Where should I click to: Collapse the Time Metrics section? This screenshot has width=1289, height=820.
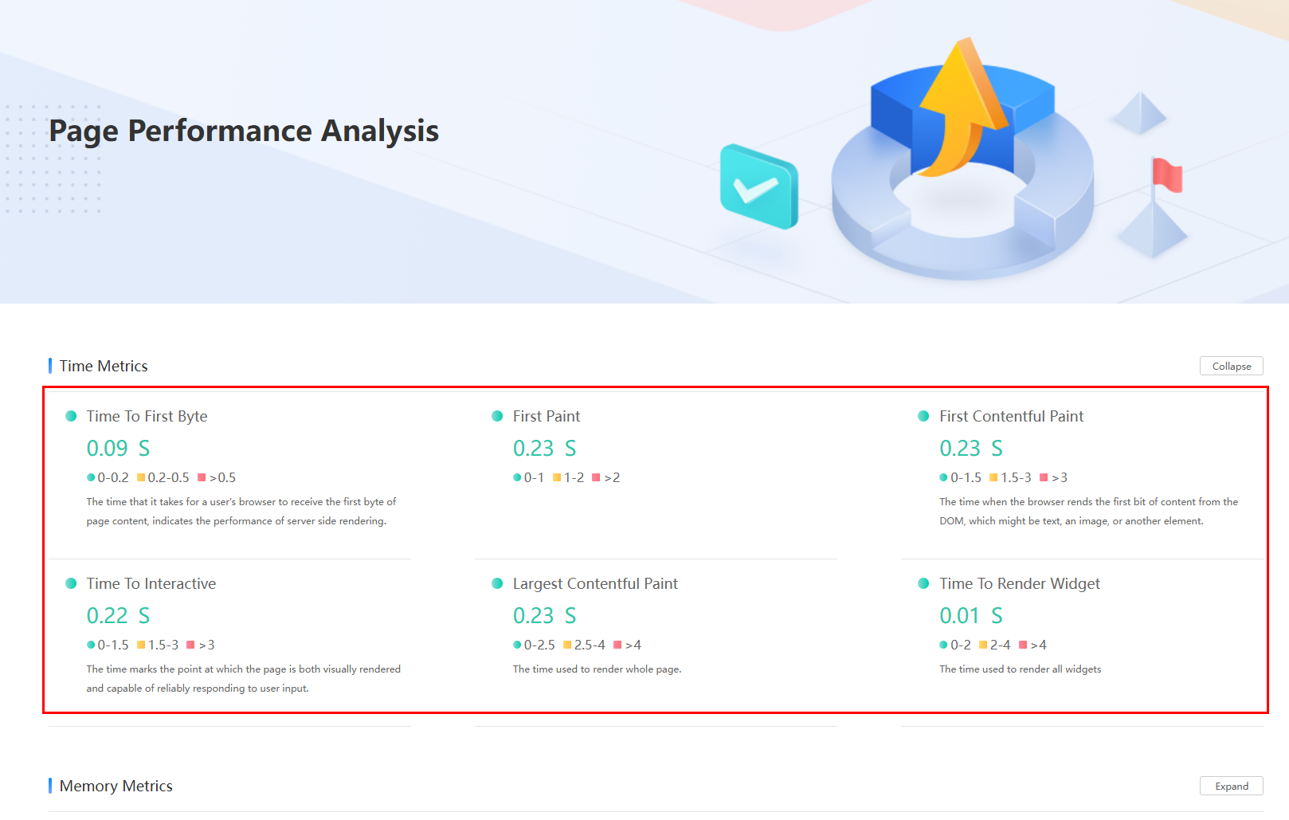(1231, 366)
